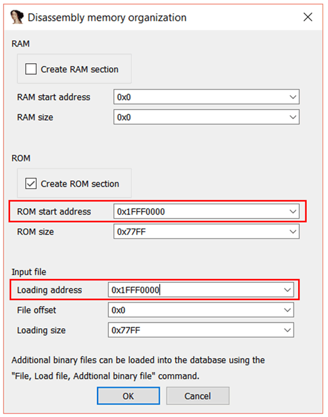Click the Loading size label
The height and width of the screenshot is (417, 328).
coord(41,330)
